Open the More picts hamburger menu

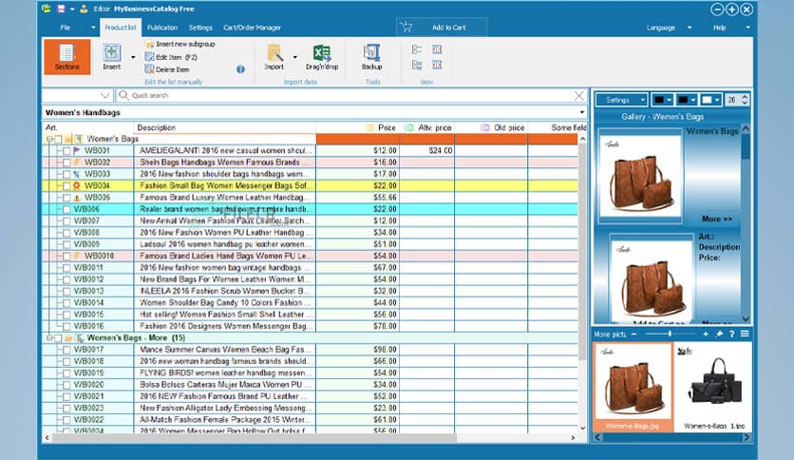tap(745, 334)
